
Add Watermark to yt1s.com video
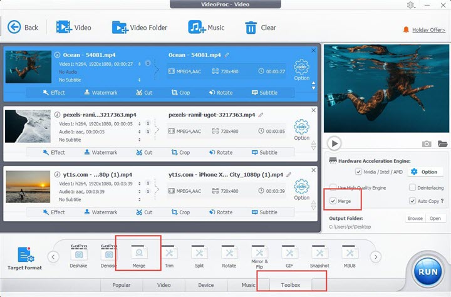click(101, 212)
